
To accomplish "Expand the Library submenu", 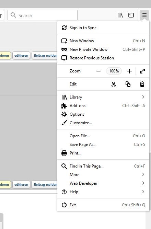I will (x=103, y=97).
